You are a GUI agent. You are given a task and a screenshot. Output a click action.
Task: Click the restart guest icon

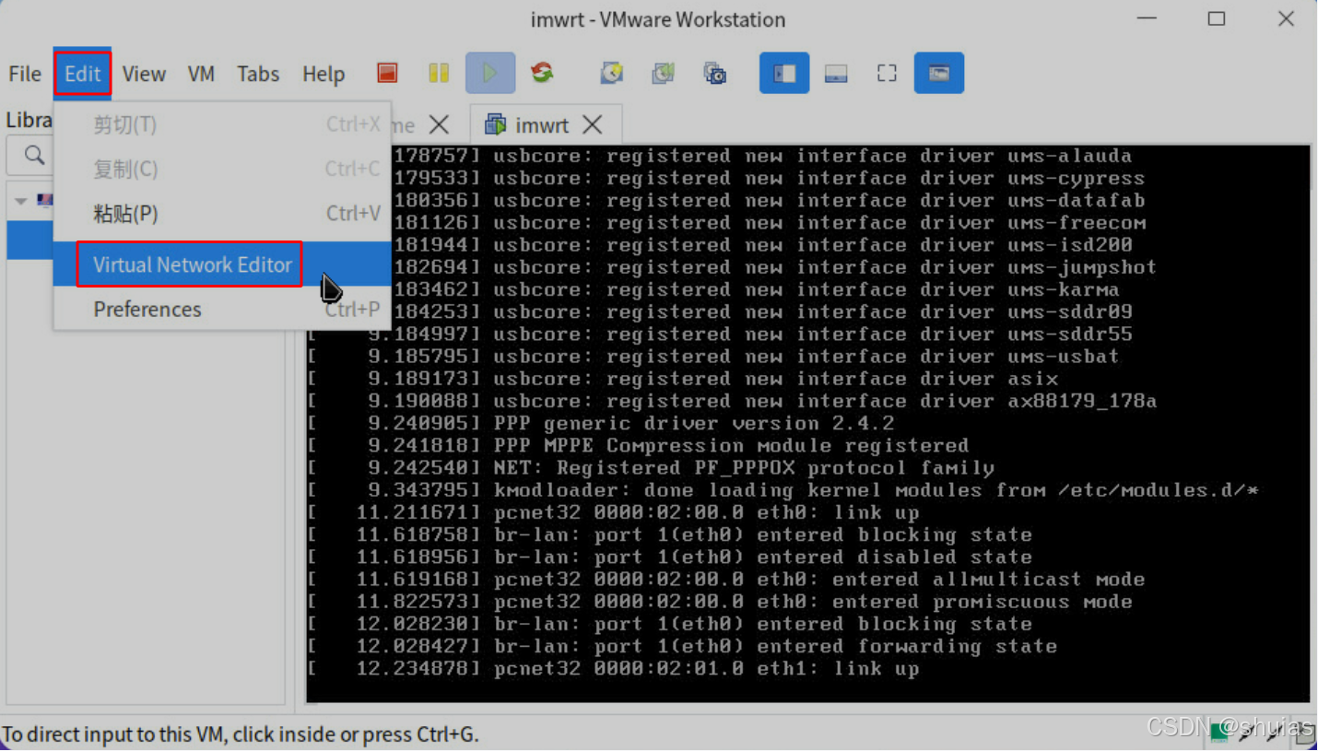pos(542,73)
